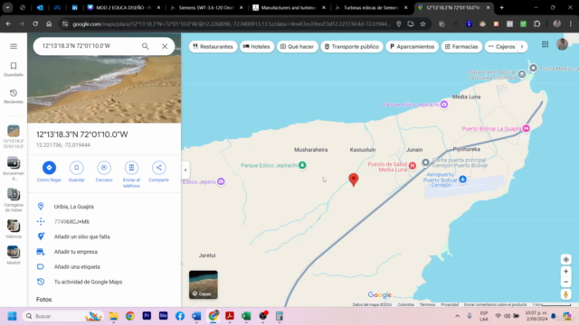This screenshot has width=579, height=325.
Task: Zoom out with the minus button
Action: click(x=565, y=282)
